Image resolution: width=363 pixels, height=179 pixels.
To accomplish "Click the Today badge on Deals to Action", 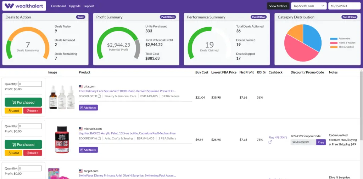I will point(81,17).
